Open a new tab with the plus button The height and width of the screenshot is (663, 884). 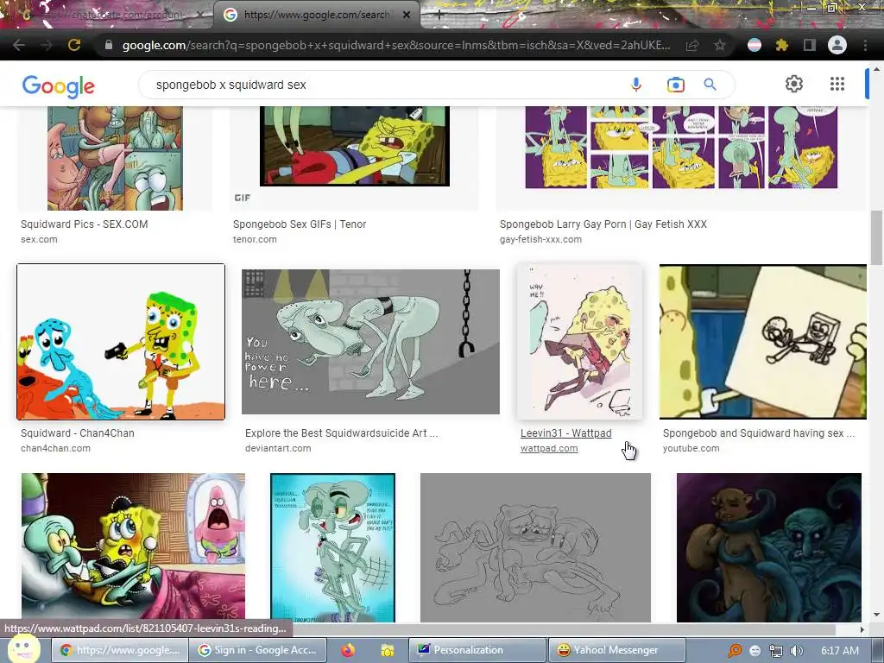tap(439, 16)
